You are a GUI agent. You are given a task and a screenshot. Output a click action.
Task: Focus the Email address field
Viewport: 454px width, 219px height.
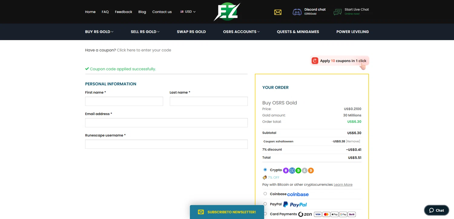166,123
